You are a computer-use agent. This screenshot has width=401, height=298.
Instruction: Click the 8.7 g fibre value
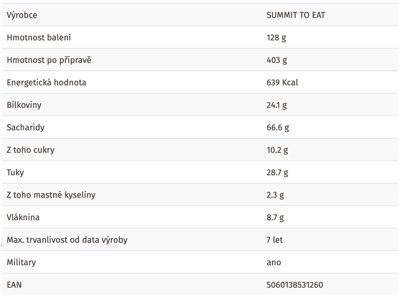point(275,218)
